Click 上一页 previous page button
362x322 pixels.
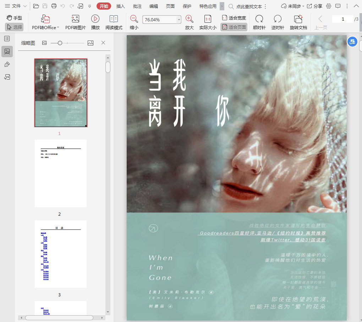pos(321,22)
